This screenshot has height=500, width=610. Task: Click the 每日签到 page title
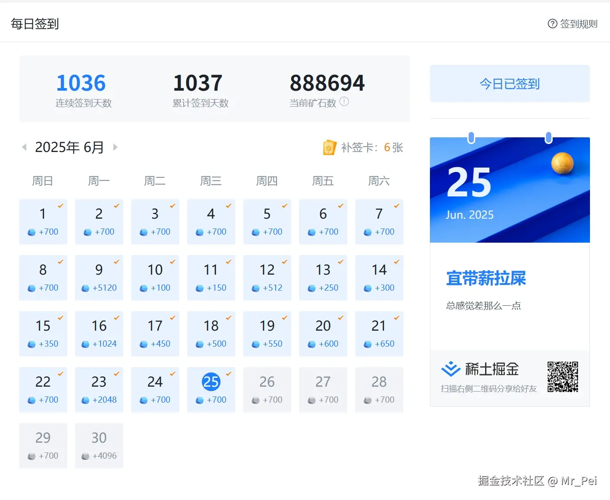pos(34,24)
